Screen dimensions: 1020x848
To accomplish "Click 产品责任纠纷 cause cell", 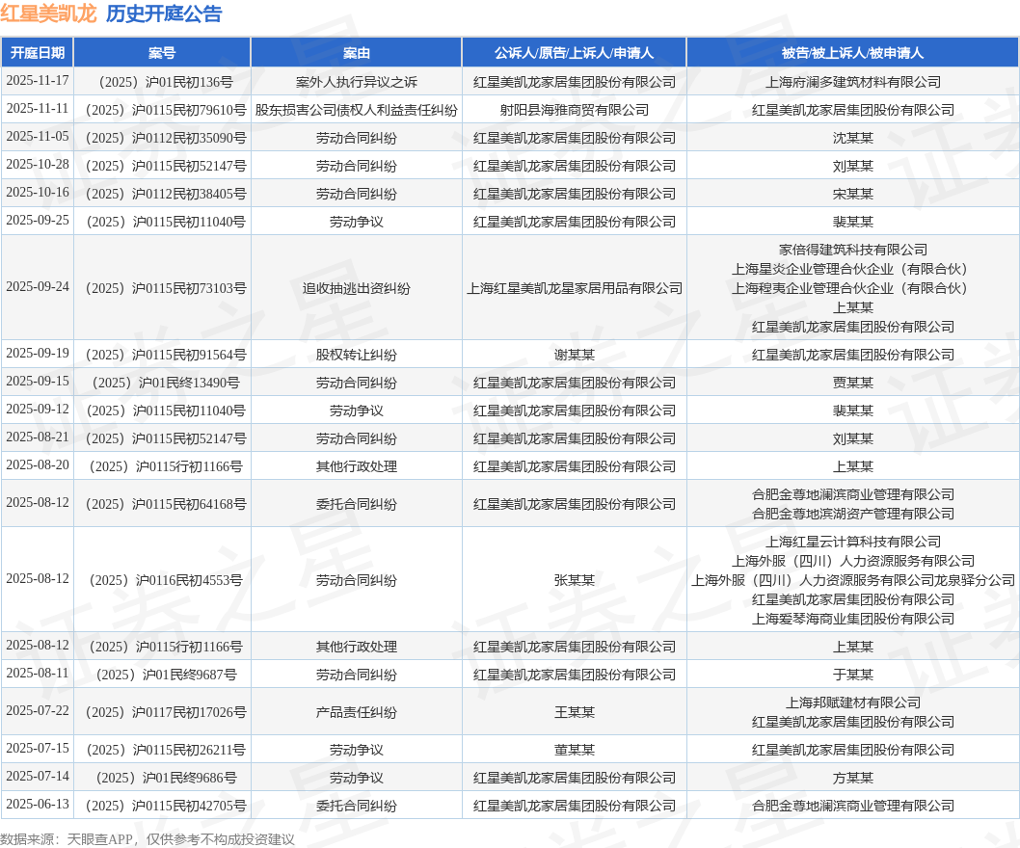I will (x=357, y=712).
